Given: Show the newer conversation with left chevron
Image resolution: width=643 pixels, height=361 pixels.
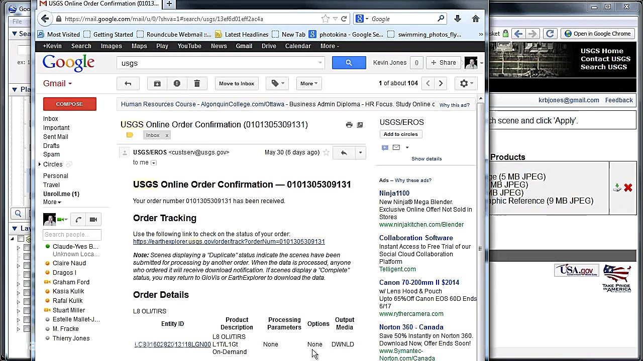Looking at the screenshot, I should pos(428,84).
